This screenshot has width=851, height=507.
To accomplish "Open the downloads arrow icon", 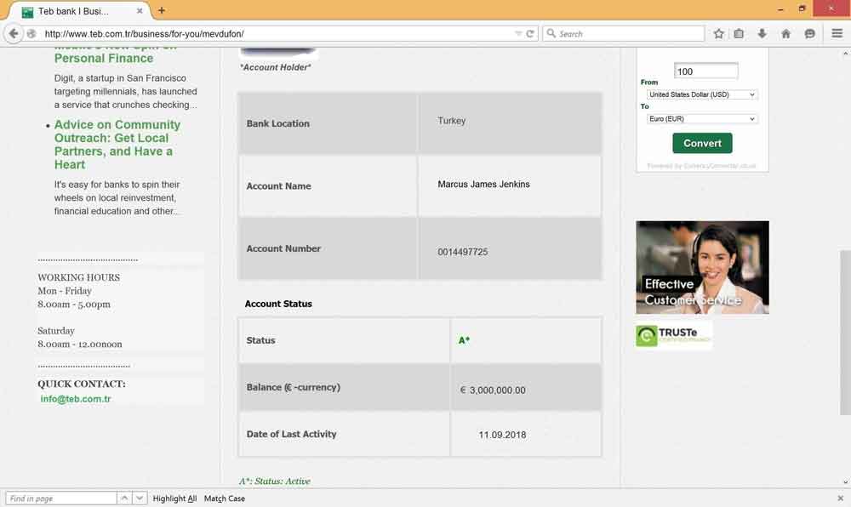I will point(762,34).
